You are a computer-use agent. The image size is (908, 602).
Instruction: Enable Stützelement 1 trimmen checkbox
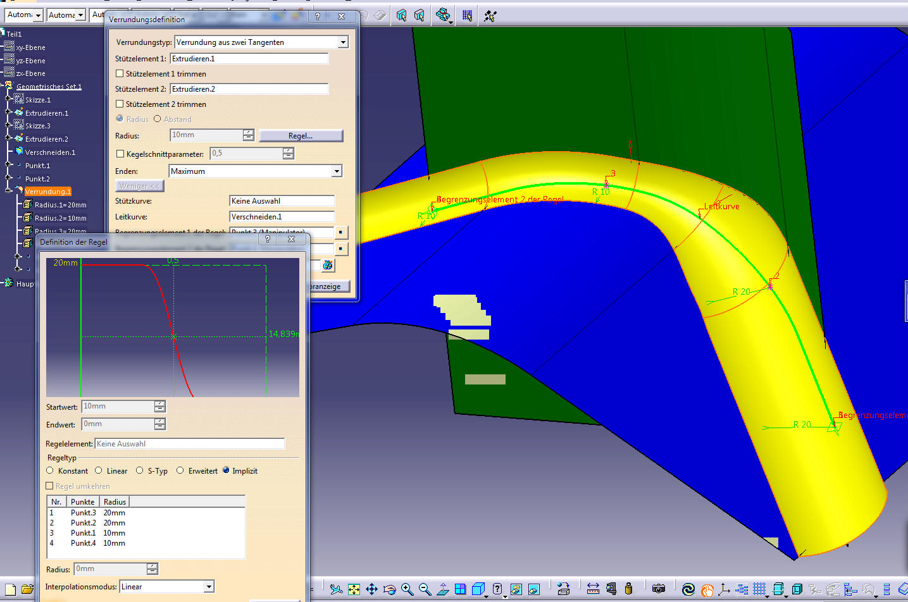120,73
